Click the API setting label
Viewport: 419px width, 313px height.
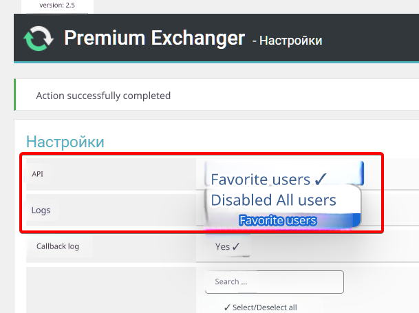38,174
